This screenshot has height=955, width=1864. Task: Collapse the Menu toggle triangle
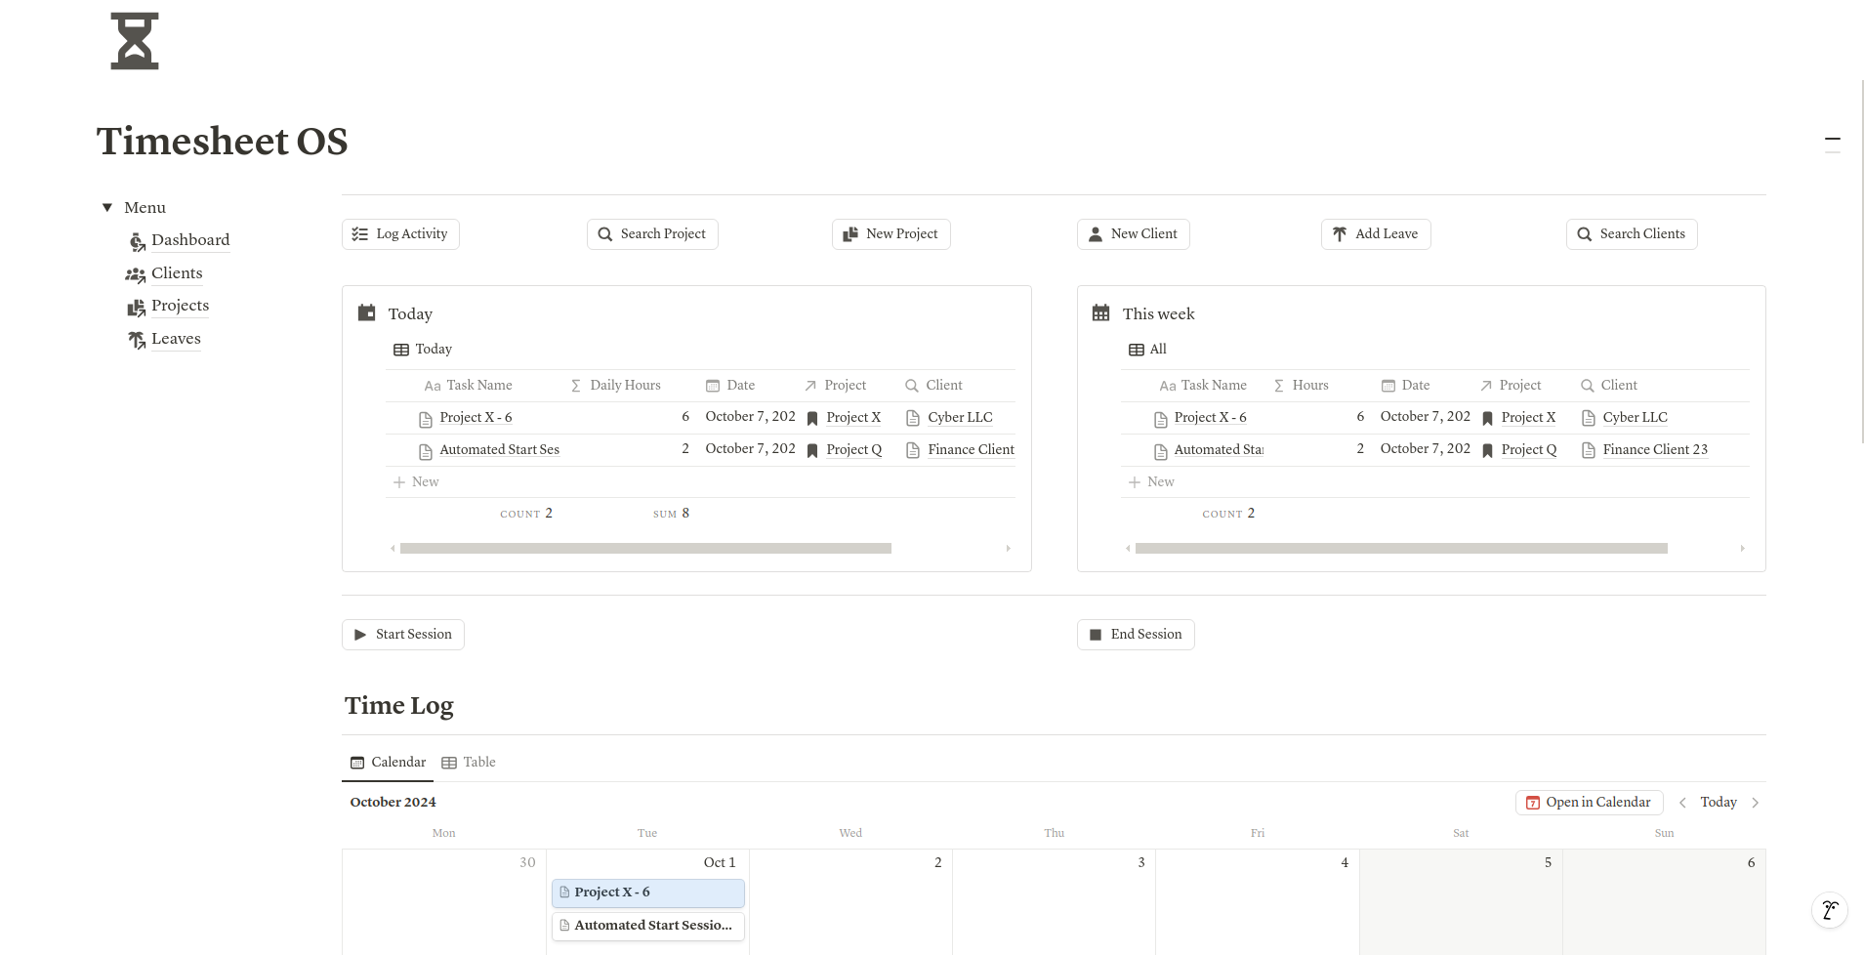click(x=107, y=208)
